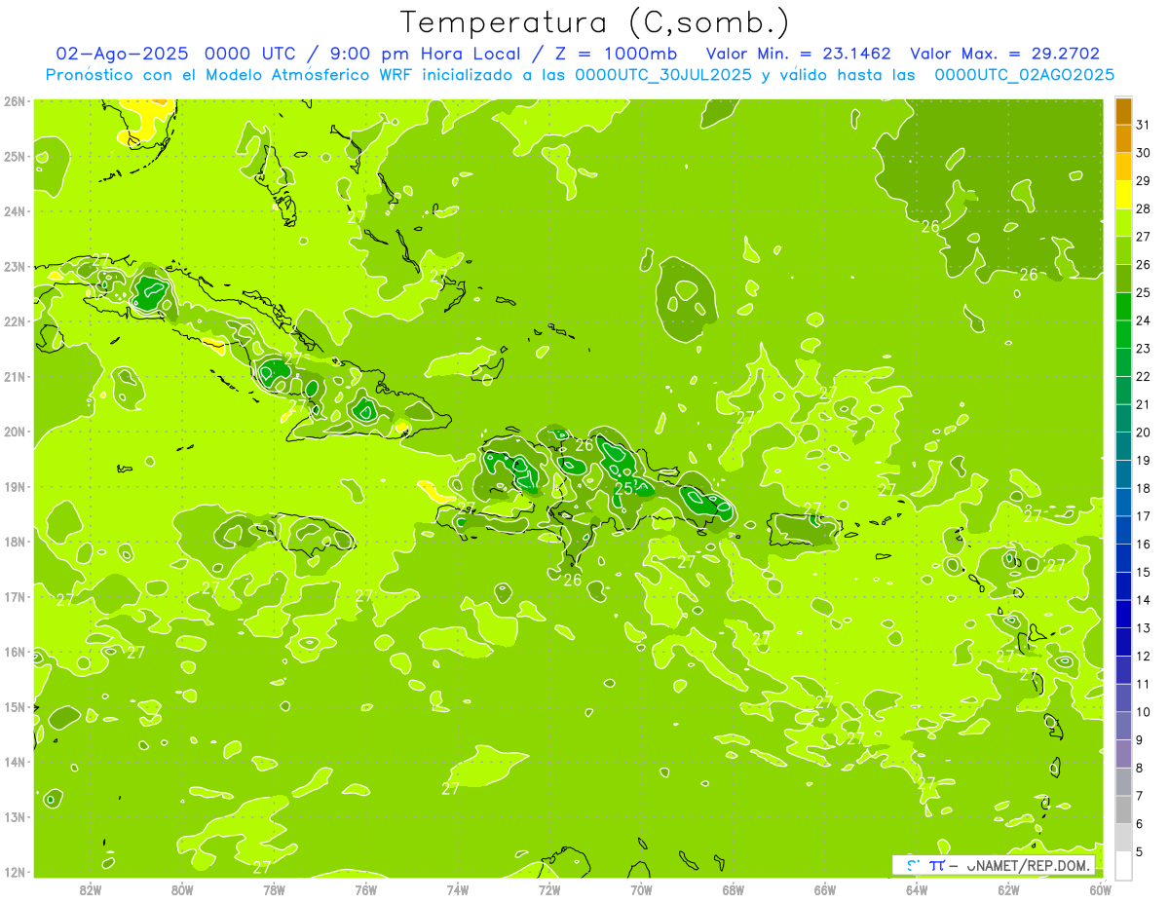The height and width of the screenshot is (903, 1169).
Task: Click the 14N latitude axis label
Action: [x=14, y=762]
